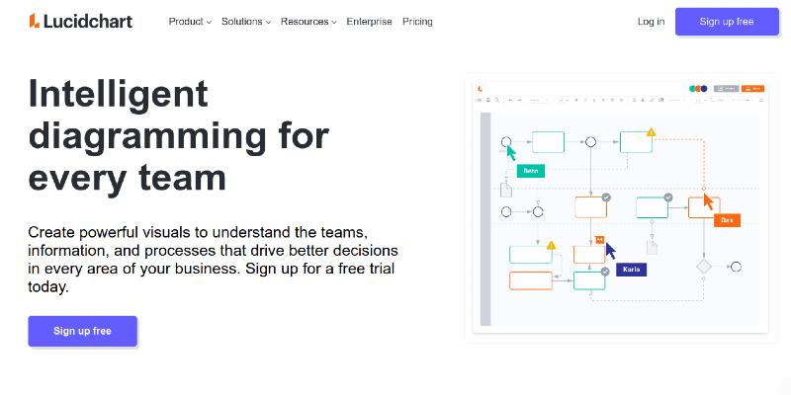This screenshot has height=395, width=791.
Task: Expand the Resources dropdown
Action: [x=308, y=22]
